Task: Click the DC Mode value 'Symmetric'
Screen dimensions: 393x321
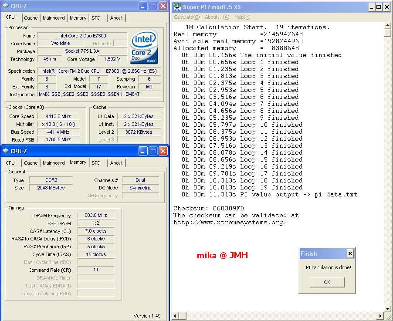Action: 140,188
